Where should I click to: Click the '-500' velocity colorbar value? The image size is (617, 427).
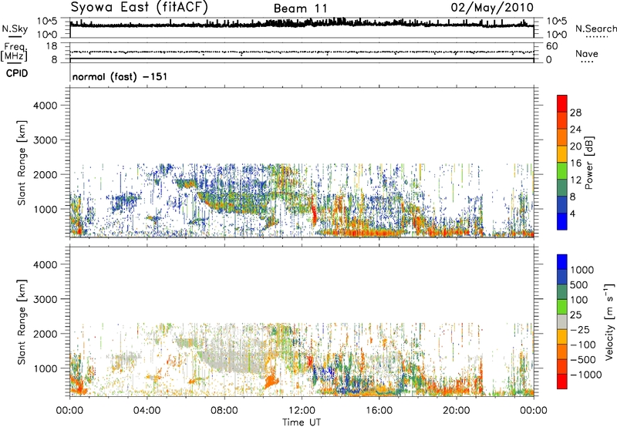coord(583,359)
